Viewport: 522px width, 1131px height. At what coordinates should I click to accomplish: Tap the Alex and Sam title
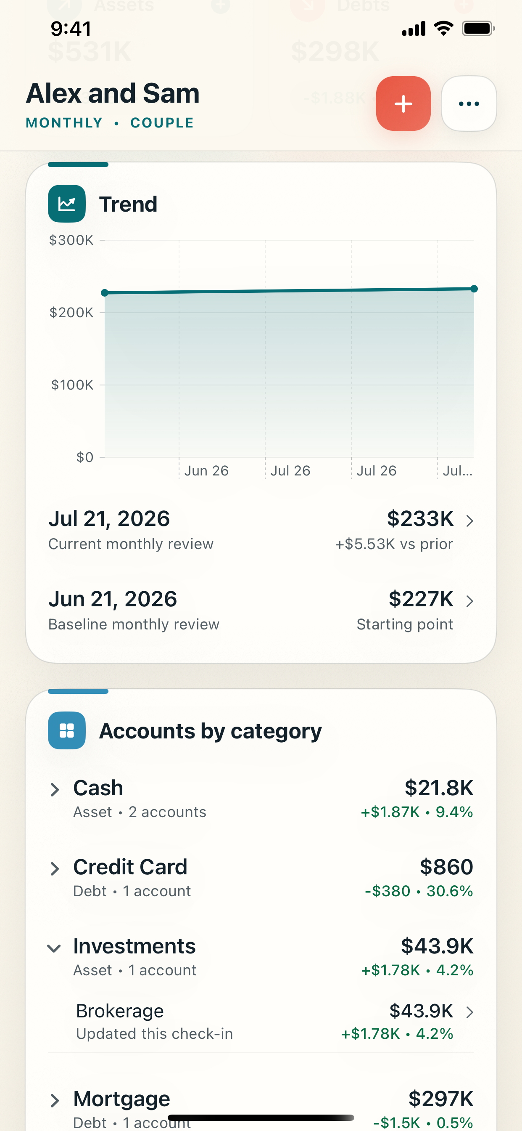[113, 93]
